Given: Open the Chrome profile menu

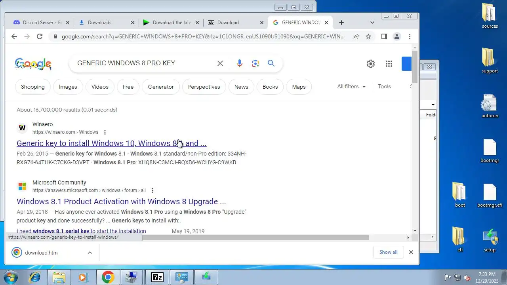Looking at the screenshot, I should click(396, 36).
